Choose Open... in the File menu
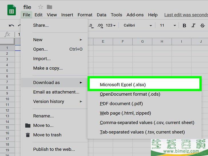 pyautogui.click(x=54, y=49)
